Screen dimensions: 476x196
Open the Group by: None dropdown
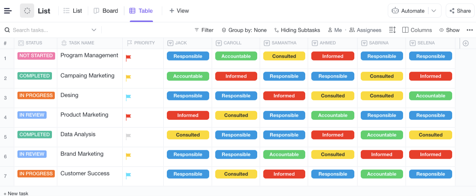click(244, 30)
